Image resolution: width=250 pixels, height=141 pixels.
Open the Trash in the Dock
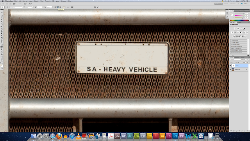pos(217,136)
